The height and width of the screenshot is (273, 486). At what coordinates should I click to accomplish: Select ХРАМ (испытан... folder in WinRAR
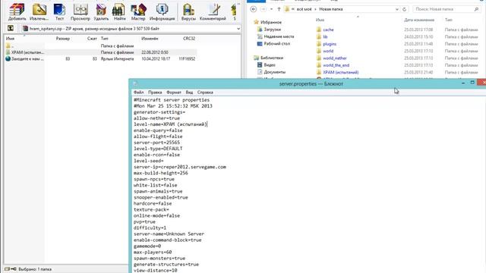pyautogui.click(x=24, y=52)
